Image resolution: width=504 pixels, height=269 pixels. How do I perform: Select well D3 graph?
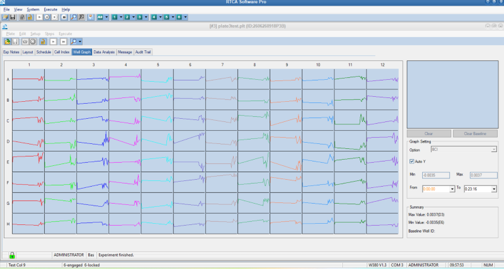point(93,141)
